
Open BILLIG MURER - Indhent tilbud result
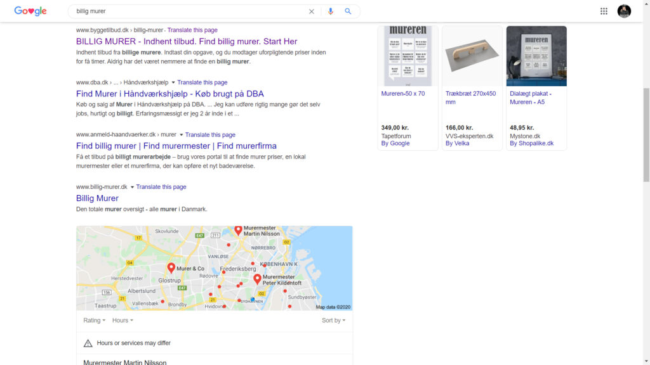tap(187, 41)
